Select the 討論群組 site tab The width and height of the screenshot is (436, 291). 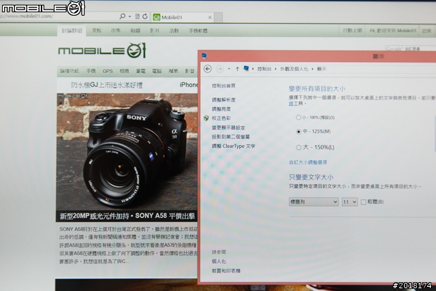(72, 31)
